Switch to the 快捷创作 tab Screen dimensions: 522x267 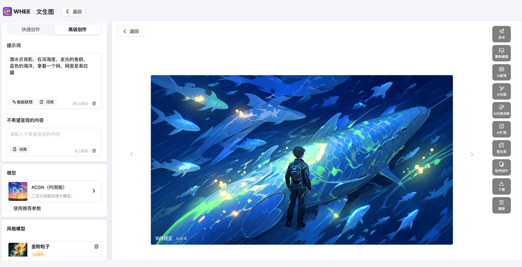click(31, 30)
